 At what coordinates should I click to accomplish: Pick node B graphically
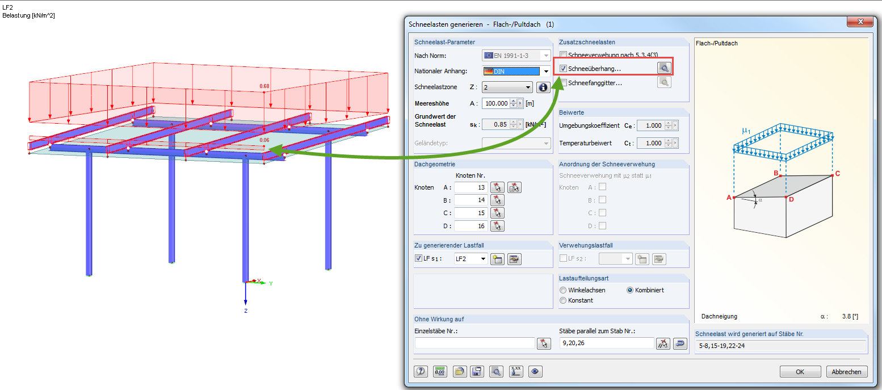pyautogui.click(x=497, y=200)
